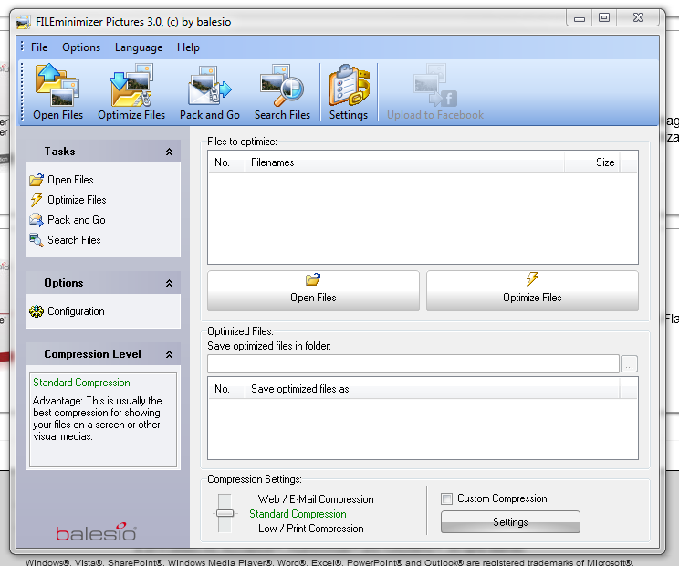Viewport: 679px width, 566px height.
Task: Choose Low / Print Compression label
Action: [311, 529]
